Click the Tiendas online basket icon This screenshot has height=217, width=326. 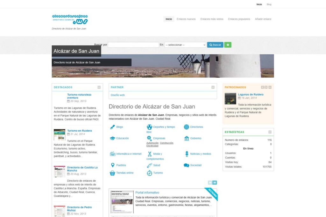[112, 173]
